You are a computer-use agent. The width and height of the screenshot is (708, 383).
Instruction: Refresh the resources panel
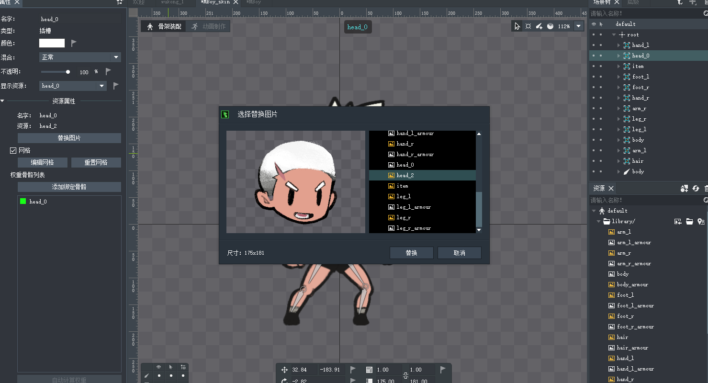696,189
